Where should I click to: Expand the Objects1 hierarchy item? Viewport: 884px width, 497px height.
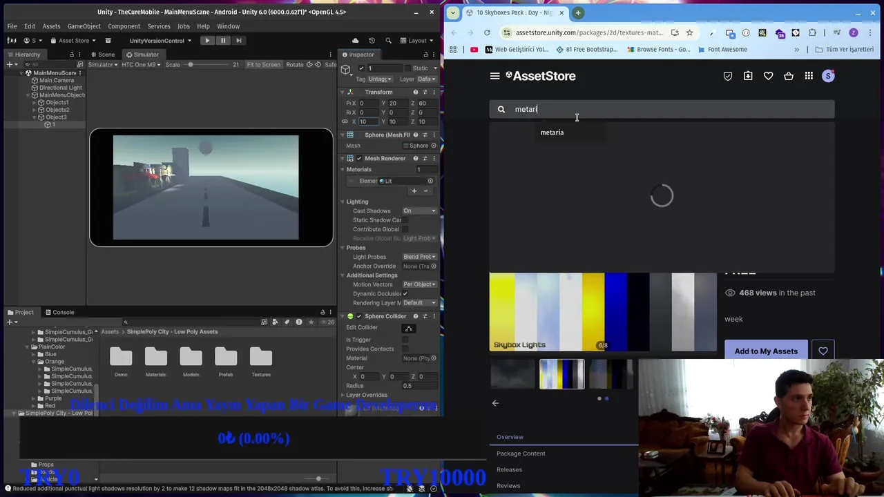pyautogui.click(x=33, y=102)
